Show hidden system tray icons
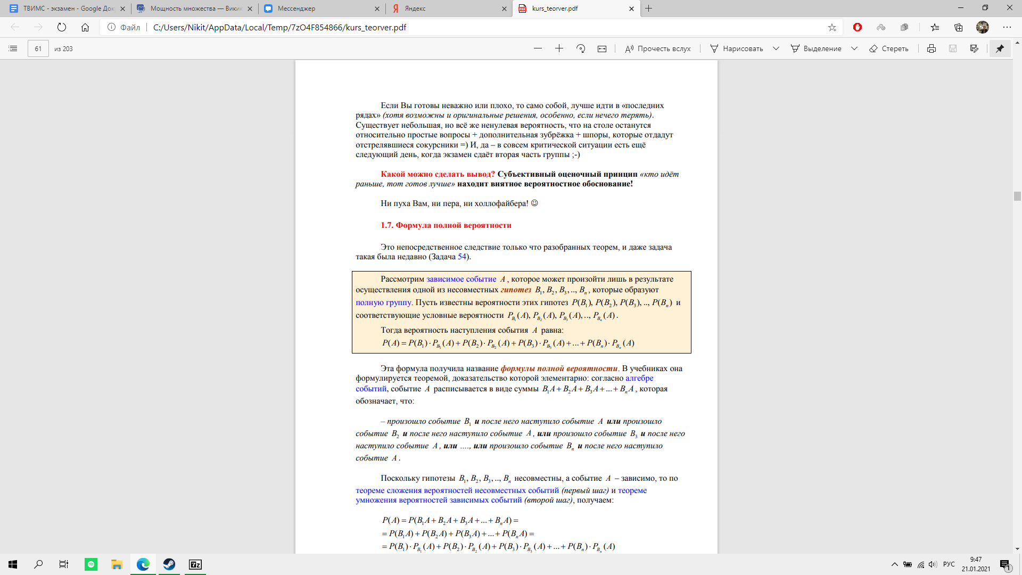This screenshot has width=1022, height=575. click(894, 564)
